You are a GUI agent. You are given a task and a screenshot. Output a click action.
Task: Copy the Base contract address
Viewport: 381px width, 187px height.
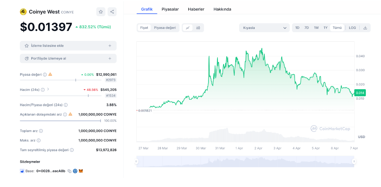[69, 171]
